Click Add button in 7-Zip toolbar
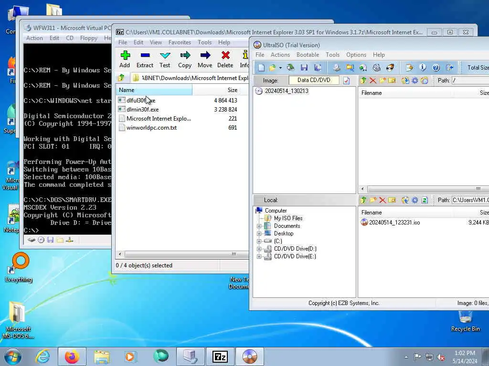Image resolution: width=489 pixels, height=366 pixels. [125, 59]
